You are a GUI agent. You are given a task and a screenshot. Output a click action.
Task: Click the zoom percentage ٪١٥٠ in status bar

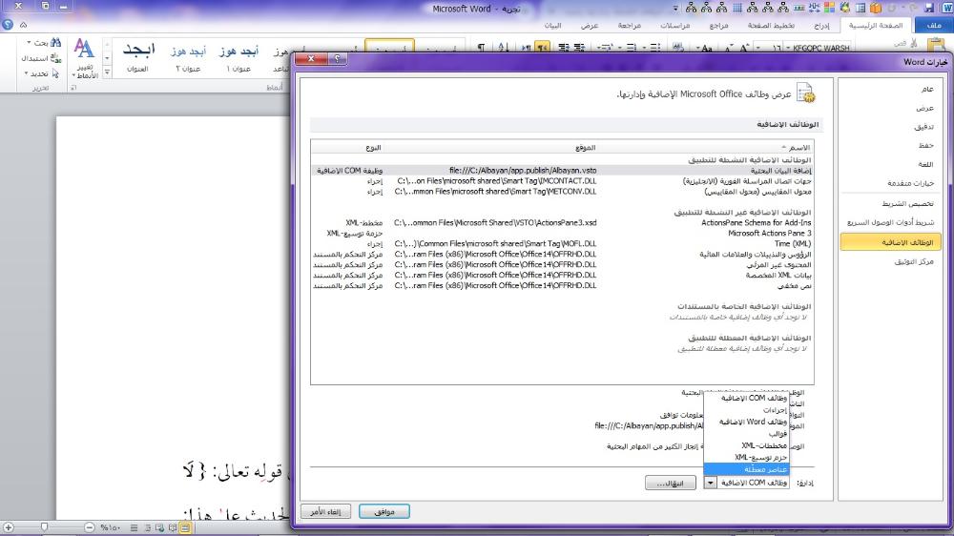click(x=110, y=528)
